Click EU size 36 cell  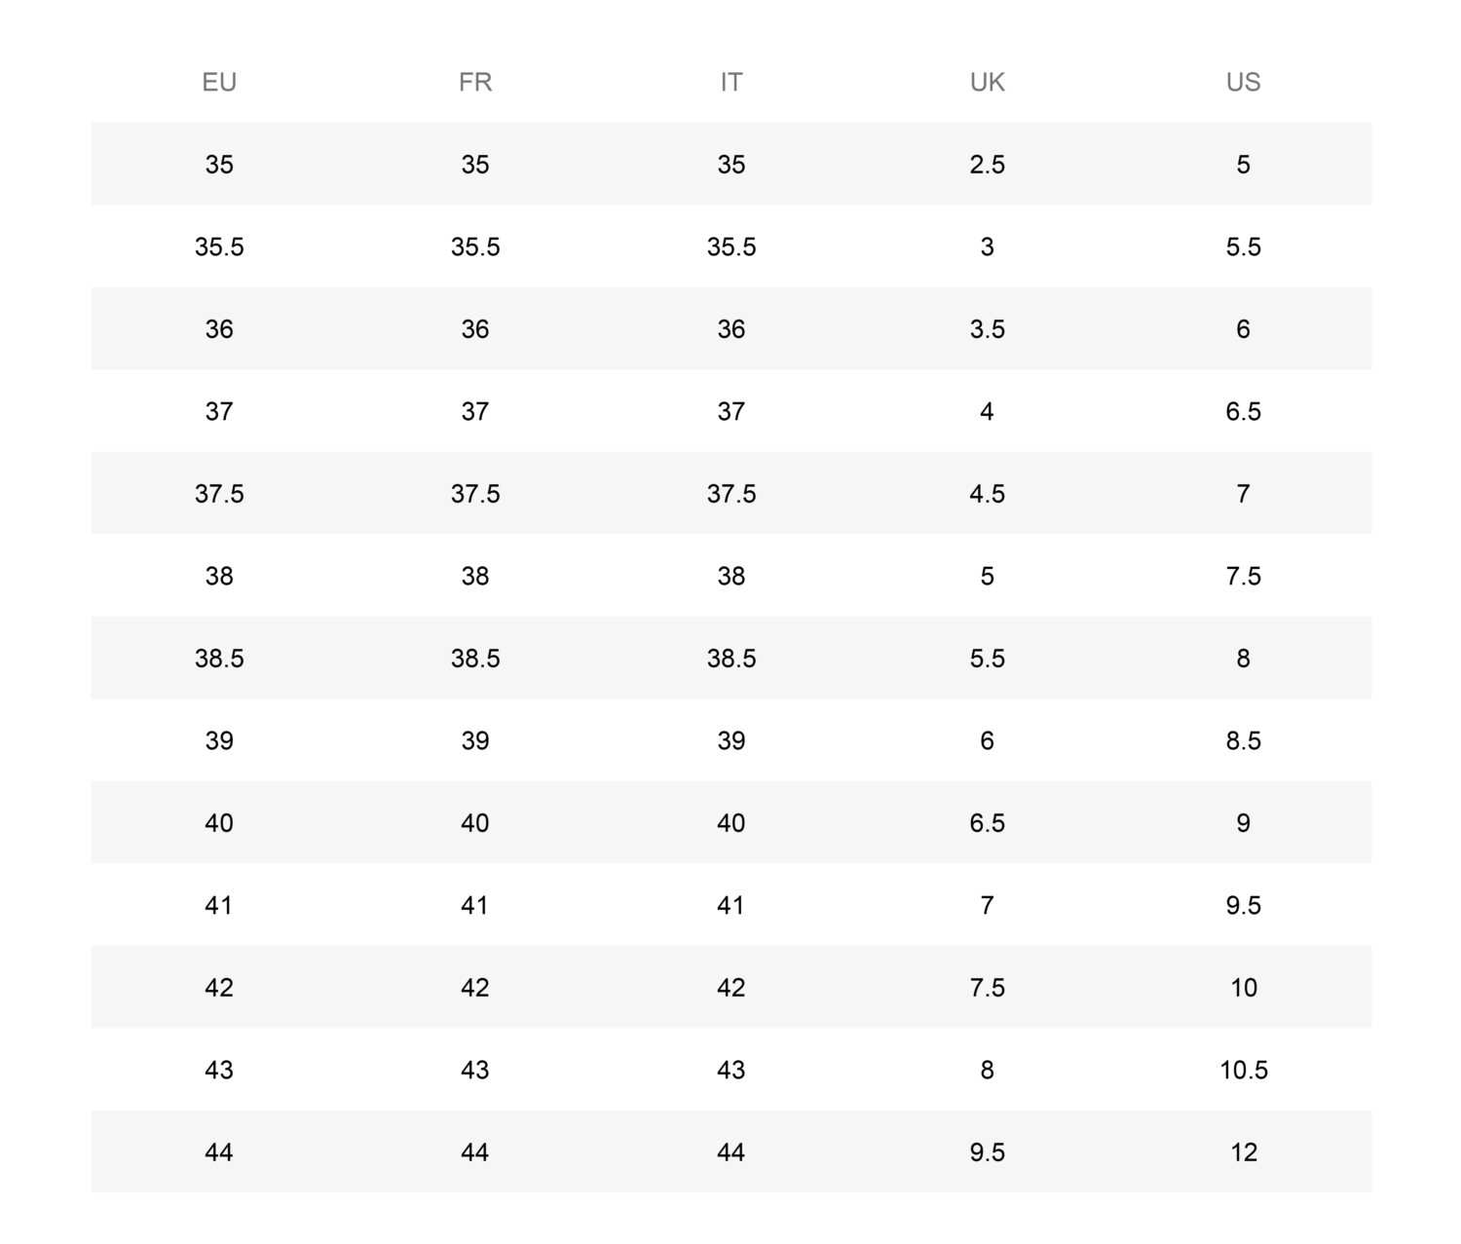pyautogui.click(x=219, y=329)
